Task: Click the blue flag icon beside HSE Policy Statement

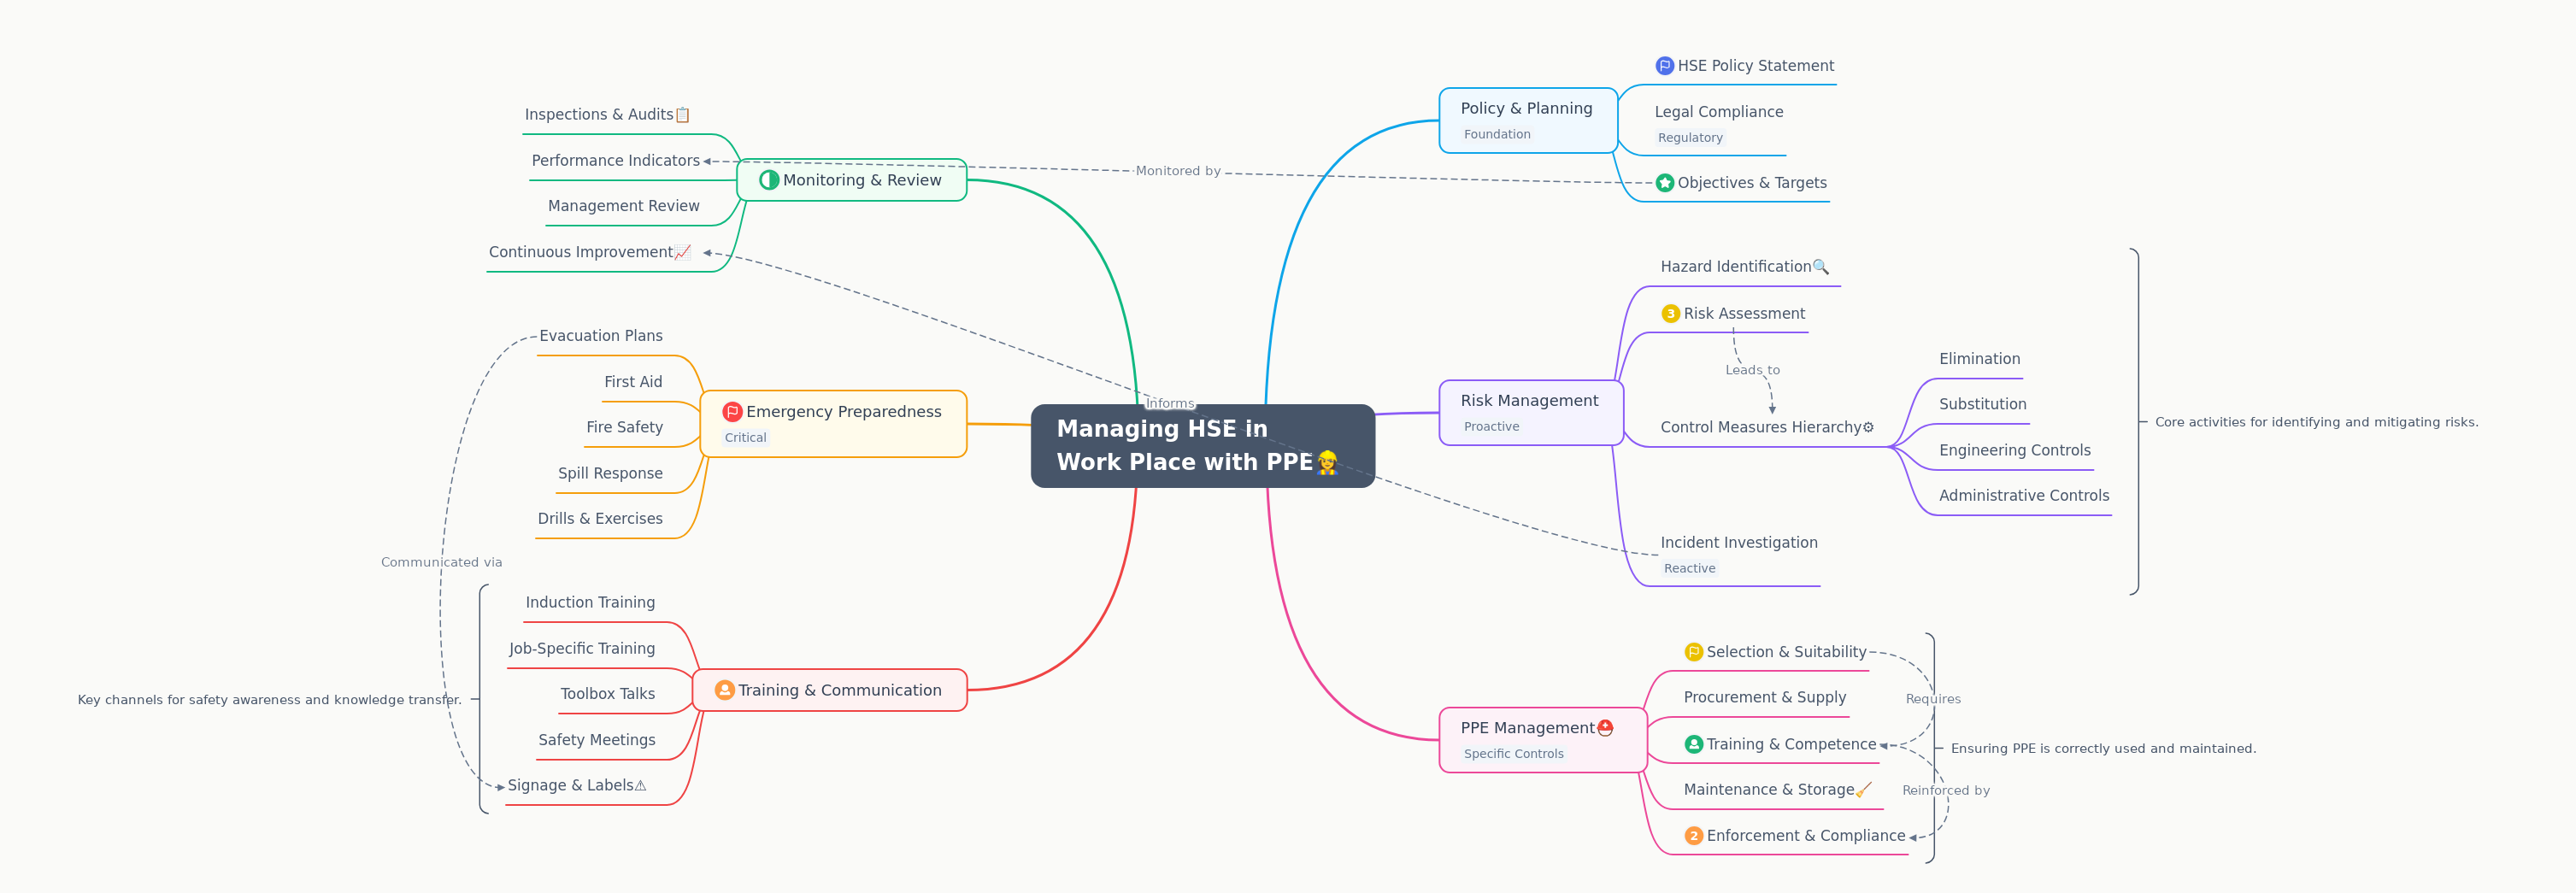Action: pyautogui.click(x=1664, y=66)
